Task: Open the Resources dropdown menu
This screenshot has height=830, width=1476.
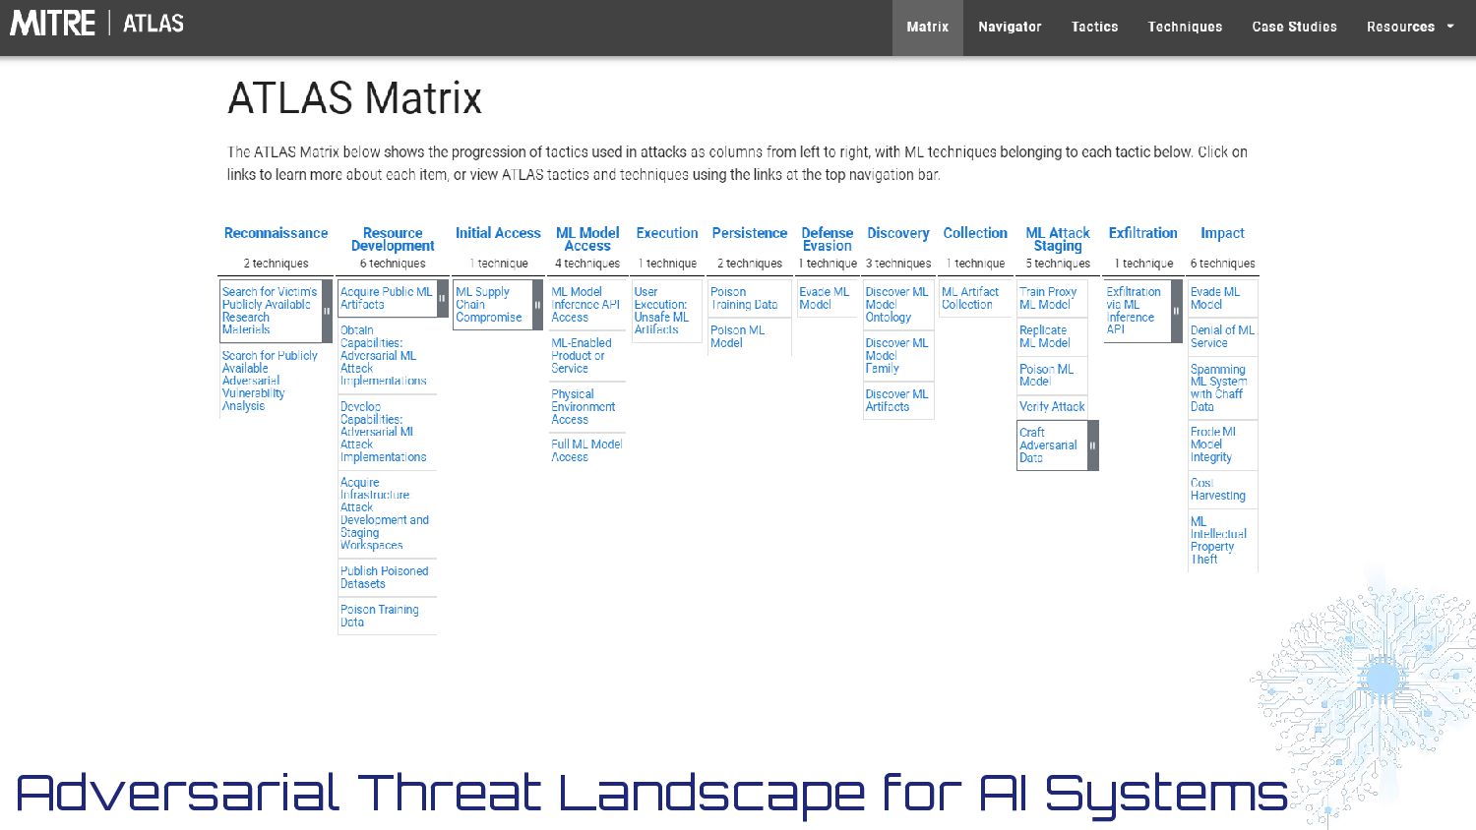Action: (1409, 28)
